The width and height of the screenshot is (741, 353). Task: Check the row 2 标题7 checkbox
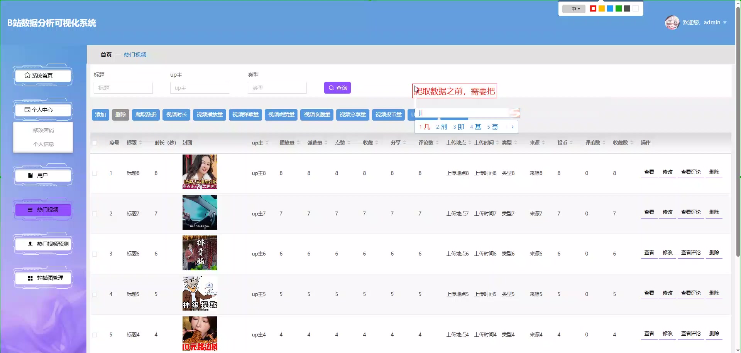coord(95,214)
